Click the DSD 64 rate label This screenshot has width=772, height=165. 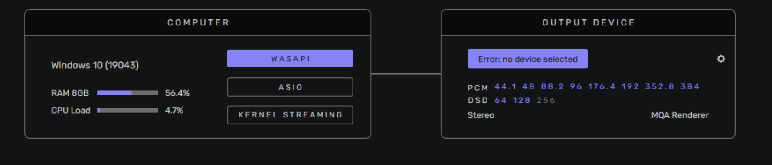coord(500,100)
